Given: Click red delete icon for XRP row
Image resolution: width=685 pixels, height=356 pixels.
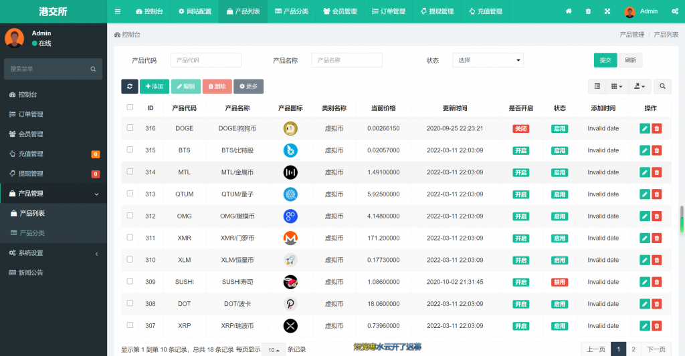Looking at the screenshot, I should [656, 325].
